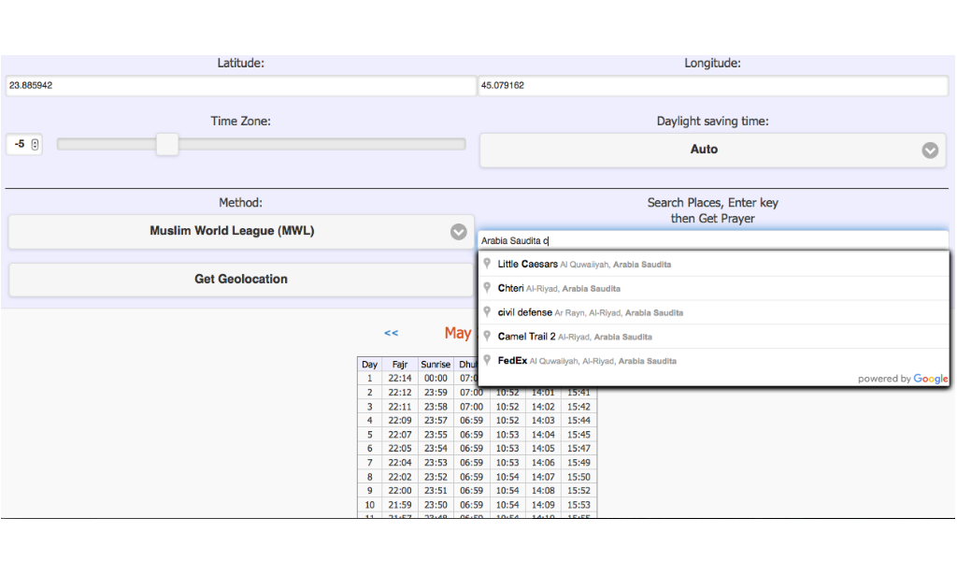Viewport: 957px width, 561px height.
Task: Click the 15:44 cell in day 4 row
Action: 578,421
